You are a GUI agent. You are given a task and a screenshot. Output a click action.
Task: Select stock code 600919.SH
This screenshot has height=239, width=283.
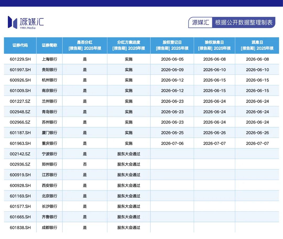pos(20,175)
